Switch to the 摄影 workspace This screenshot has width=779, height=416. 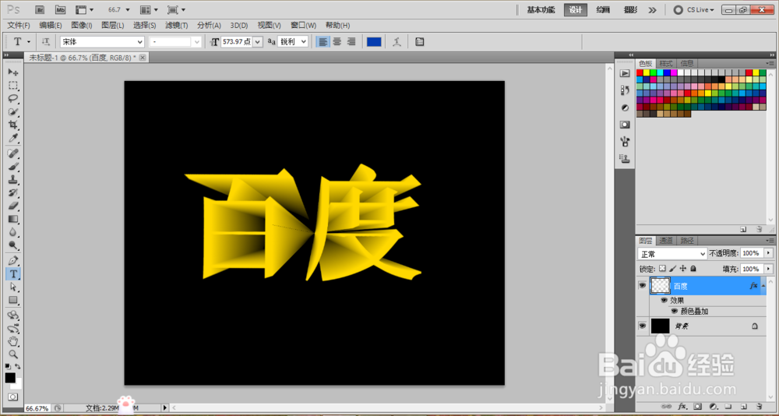[630, 9]
